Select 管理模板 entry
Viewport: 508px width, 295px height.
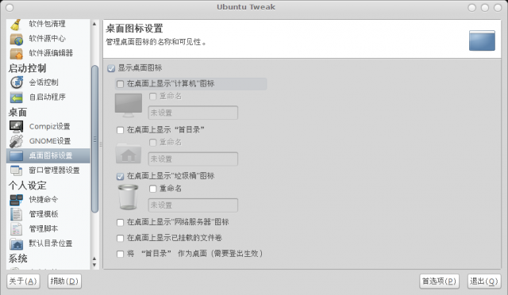coord(44,214)
